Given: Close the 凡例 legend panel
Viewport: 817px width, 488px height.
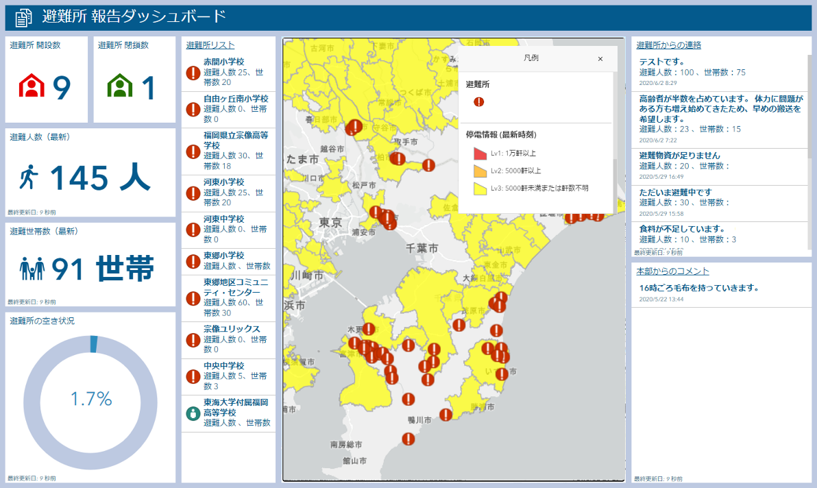Looking at the screenshot, I should tap(600, 59).
